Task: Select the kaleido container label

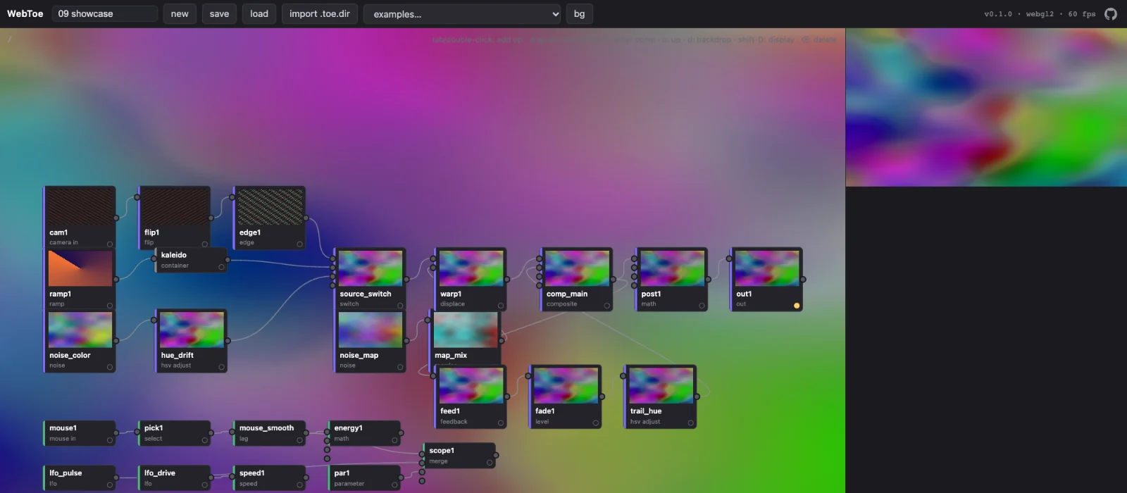Action: pos(174,255)
